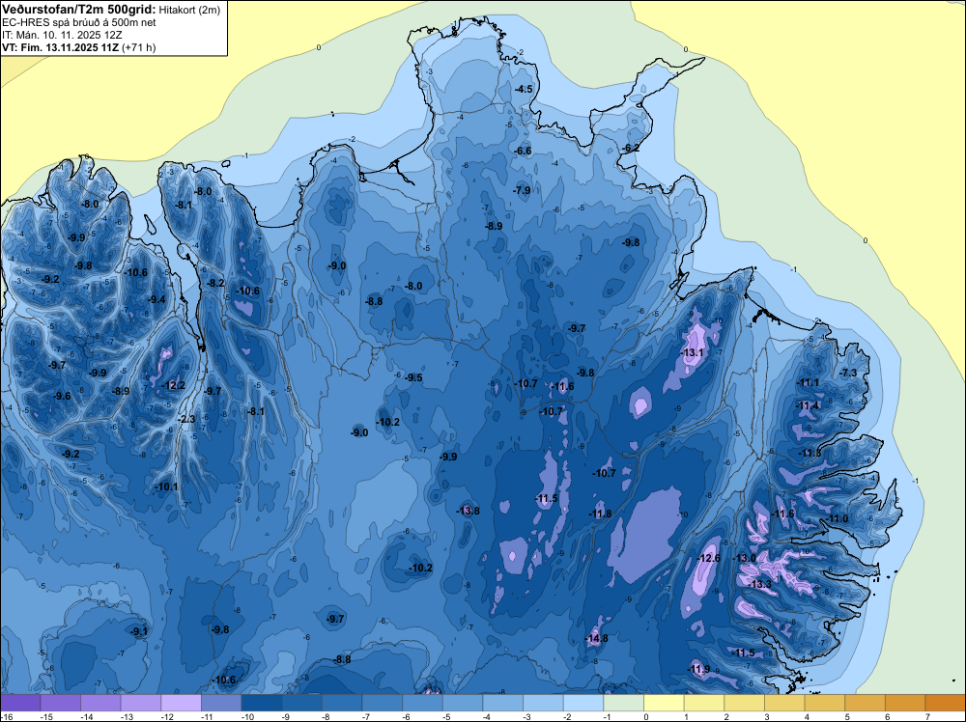Click the temperature value -11.1 on the map

click(x=808, y=382)
